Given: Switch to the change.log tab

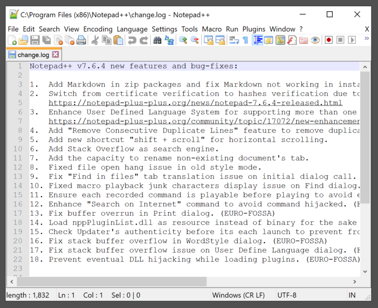Looking at the screenshot, I should (x=33, y=55).
